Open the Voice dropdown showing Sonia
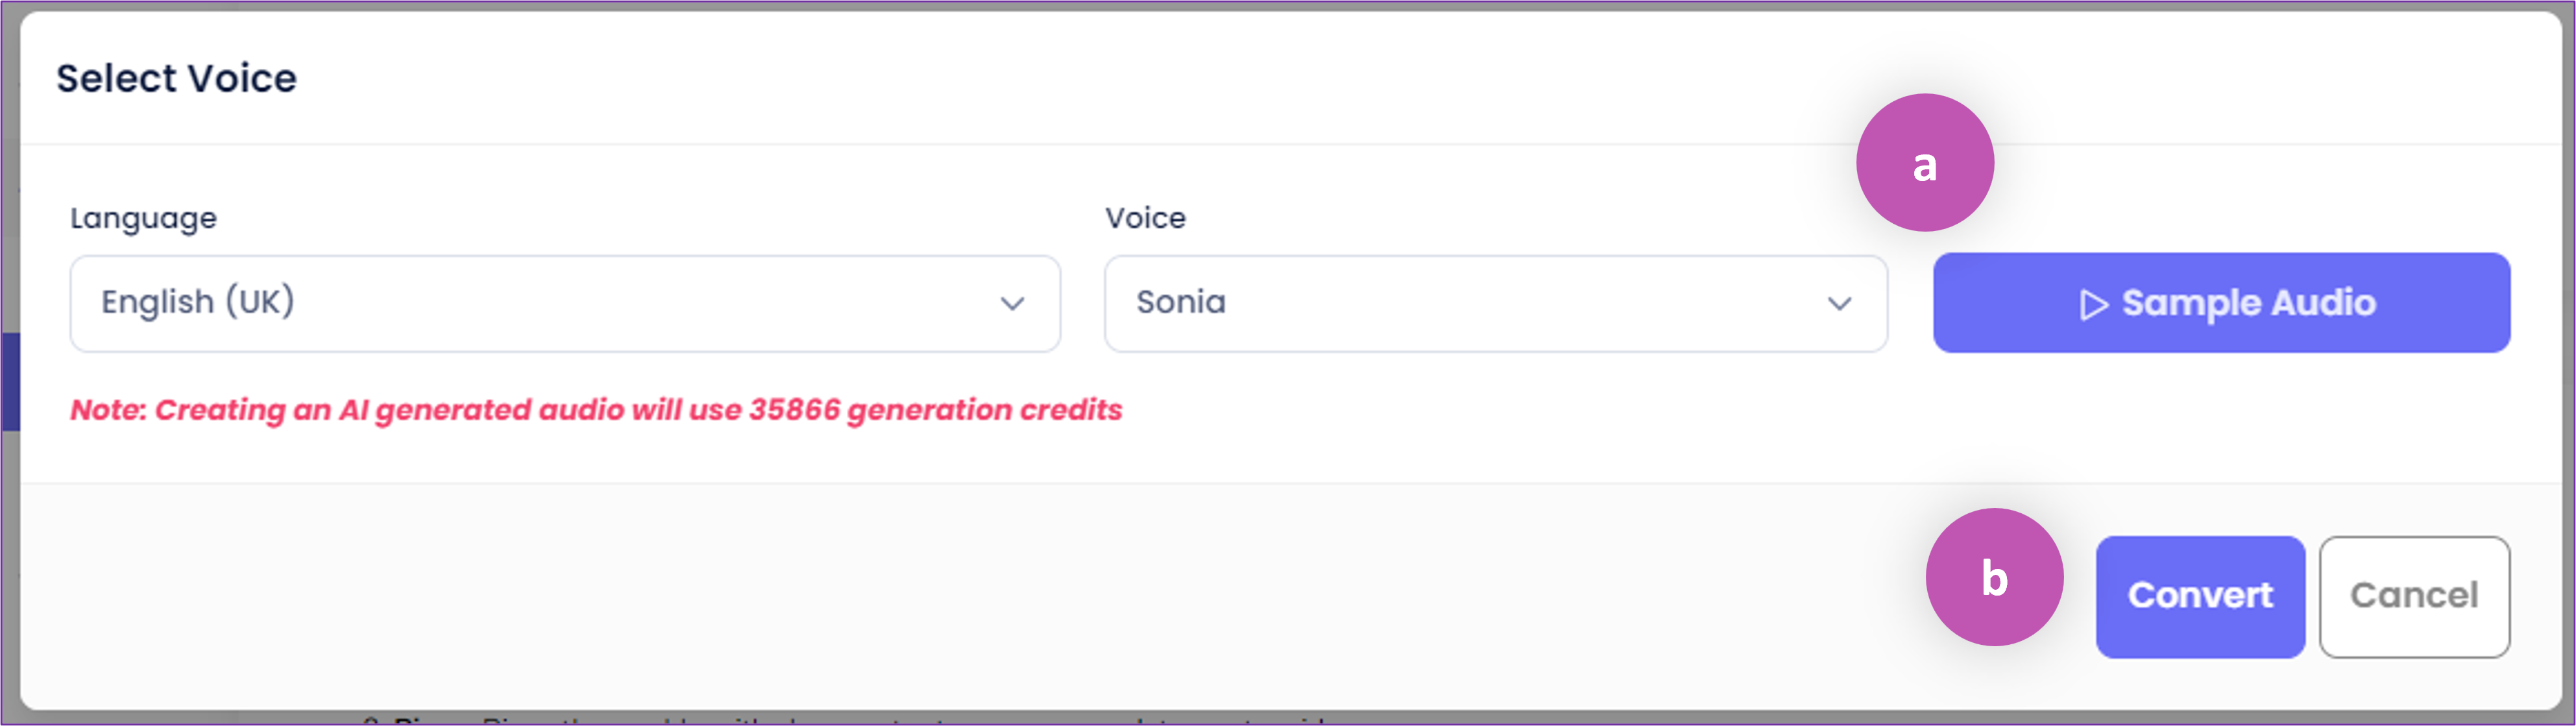 [1496, 303]
